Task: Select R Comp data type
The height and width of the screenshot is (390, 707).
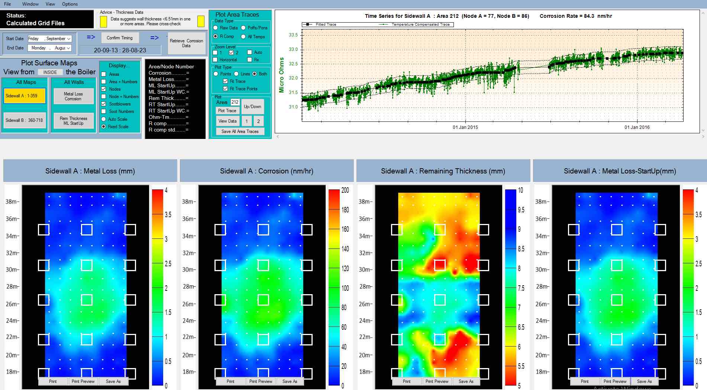Action: click(x=215, y=36)
